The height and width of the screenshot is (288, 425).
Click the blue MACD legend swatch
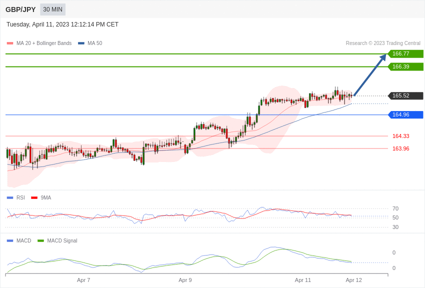10,240
